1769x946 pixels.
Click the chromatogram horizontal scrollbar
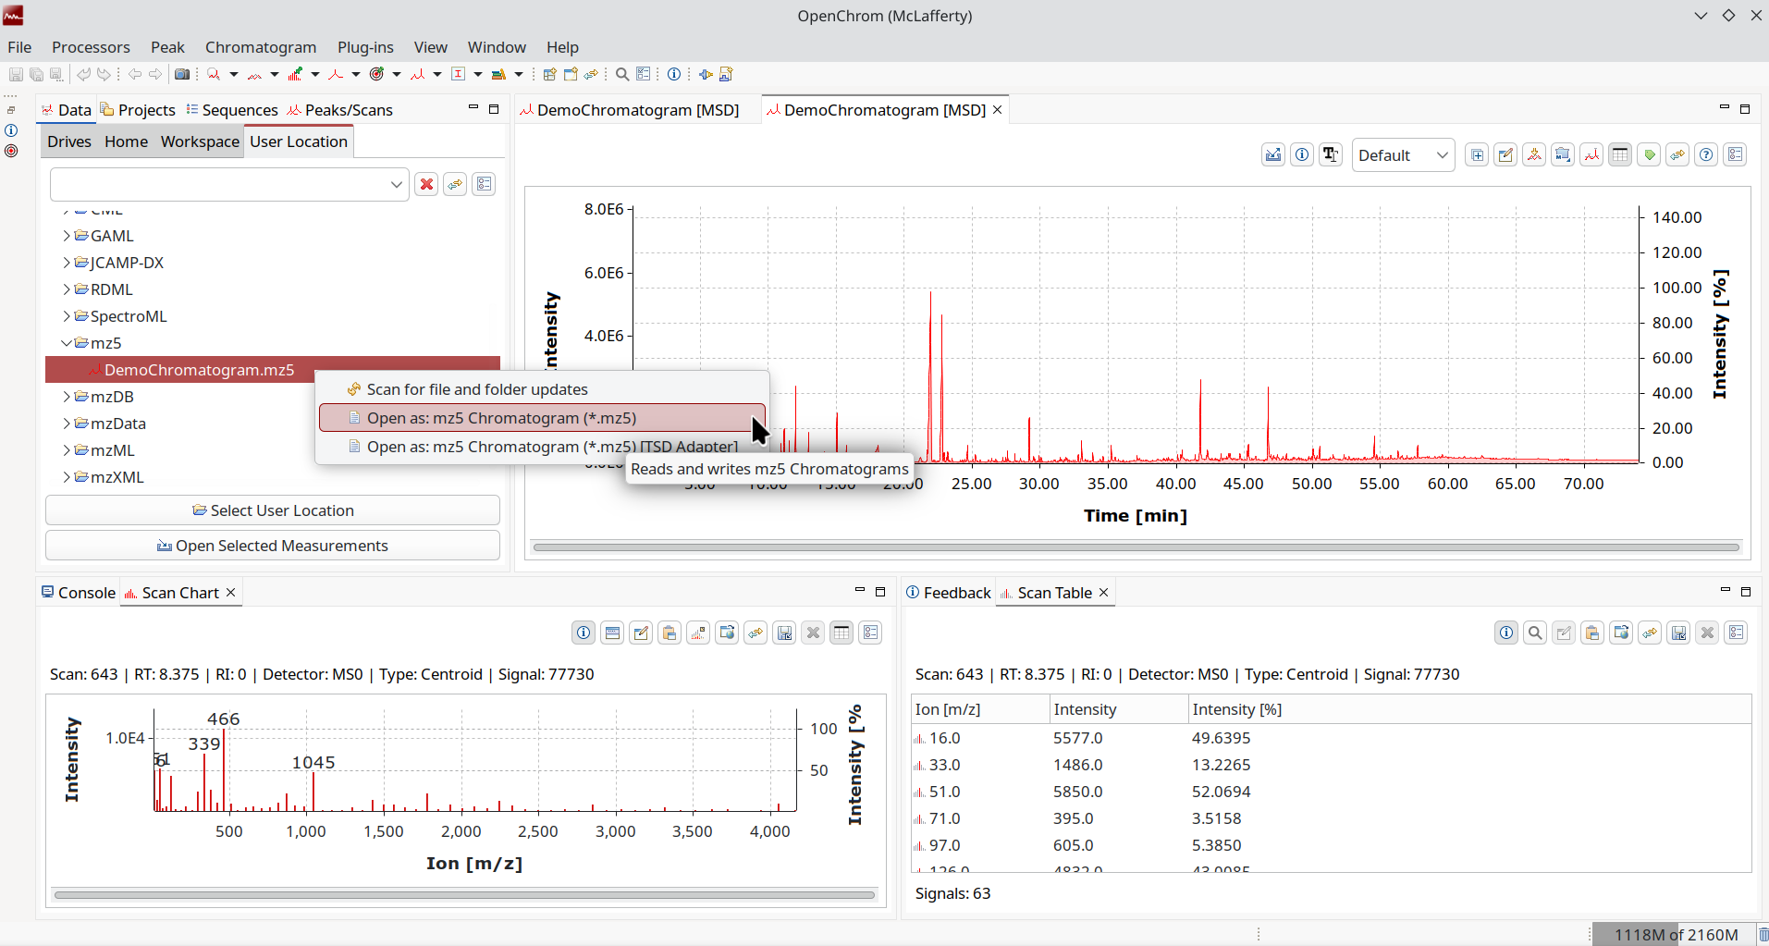[1136, 547]
